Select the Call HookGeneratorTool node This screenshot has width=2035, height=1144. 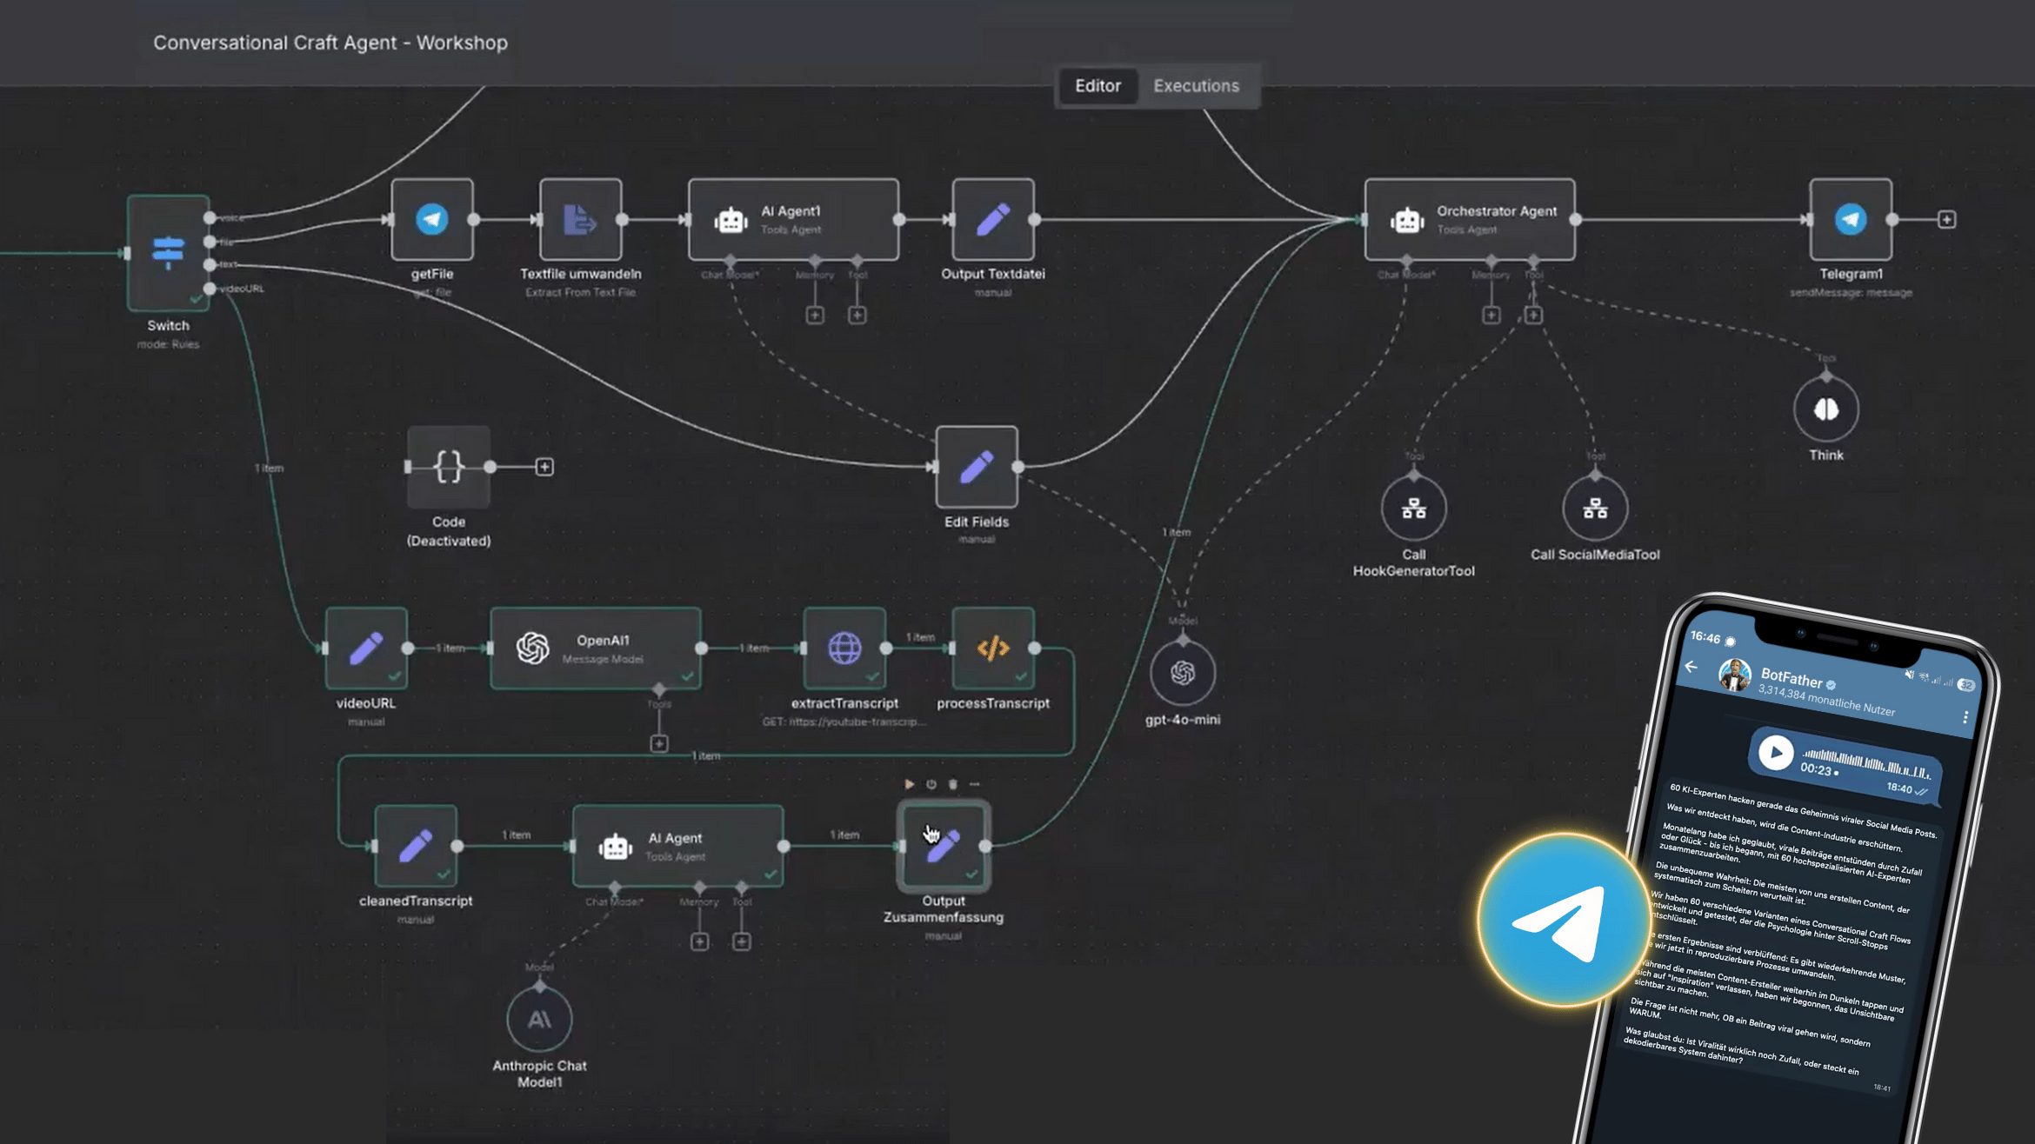tap(1414, 509)
